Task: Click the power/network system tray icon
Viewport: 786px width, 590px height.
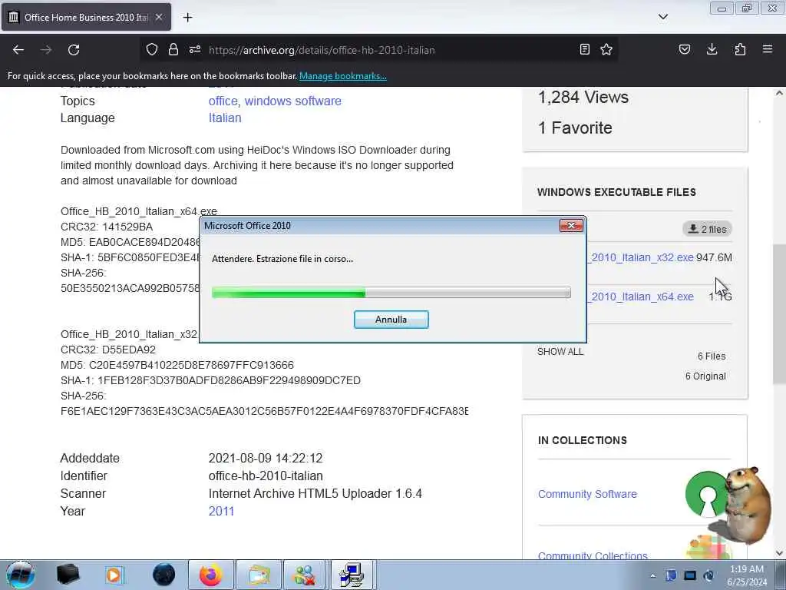Action: [x=708, y=575]
